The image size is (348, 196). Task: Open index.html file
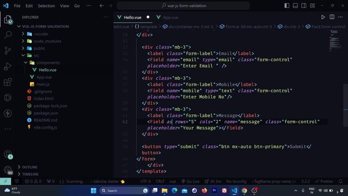pos(43,99)
